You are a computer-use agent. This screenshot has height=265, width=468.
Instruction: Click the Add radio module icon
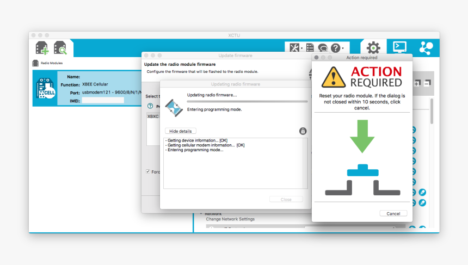[x=42, y=48]
